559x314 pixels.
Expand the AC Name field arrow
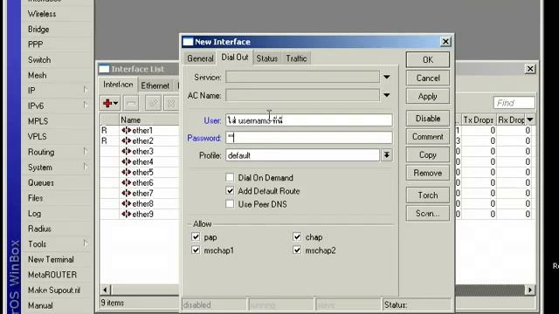tap(386, 95)
